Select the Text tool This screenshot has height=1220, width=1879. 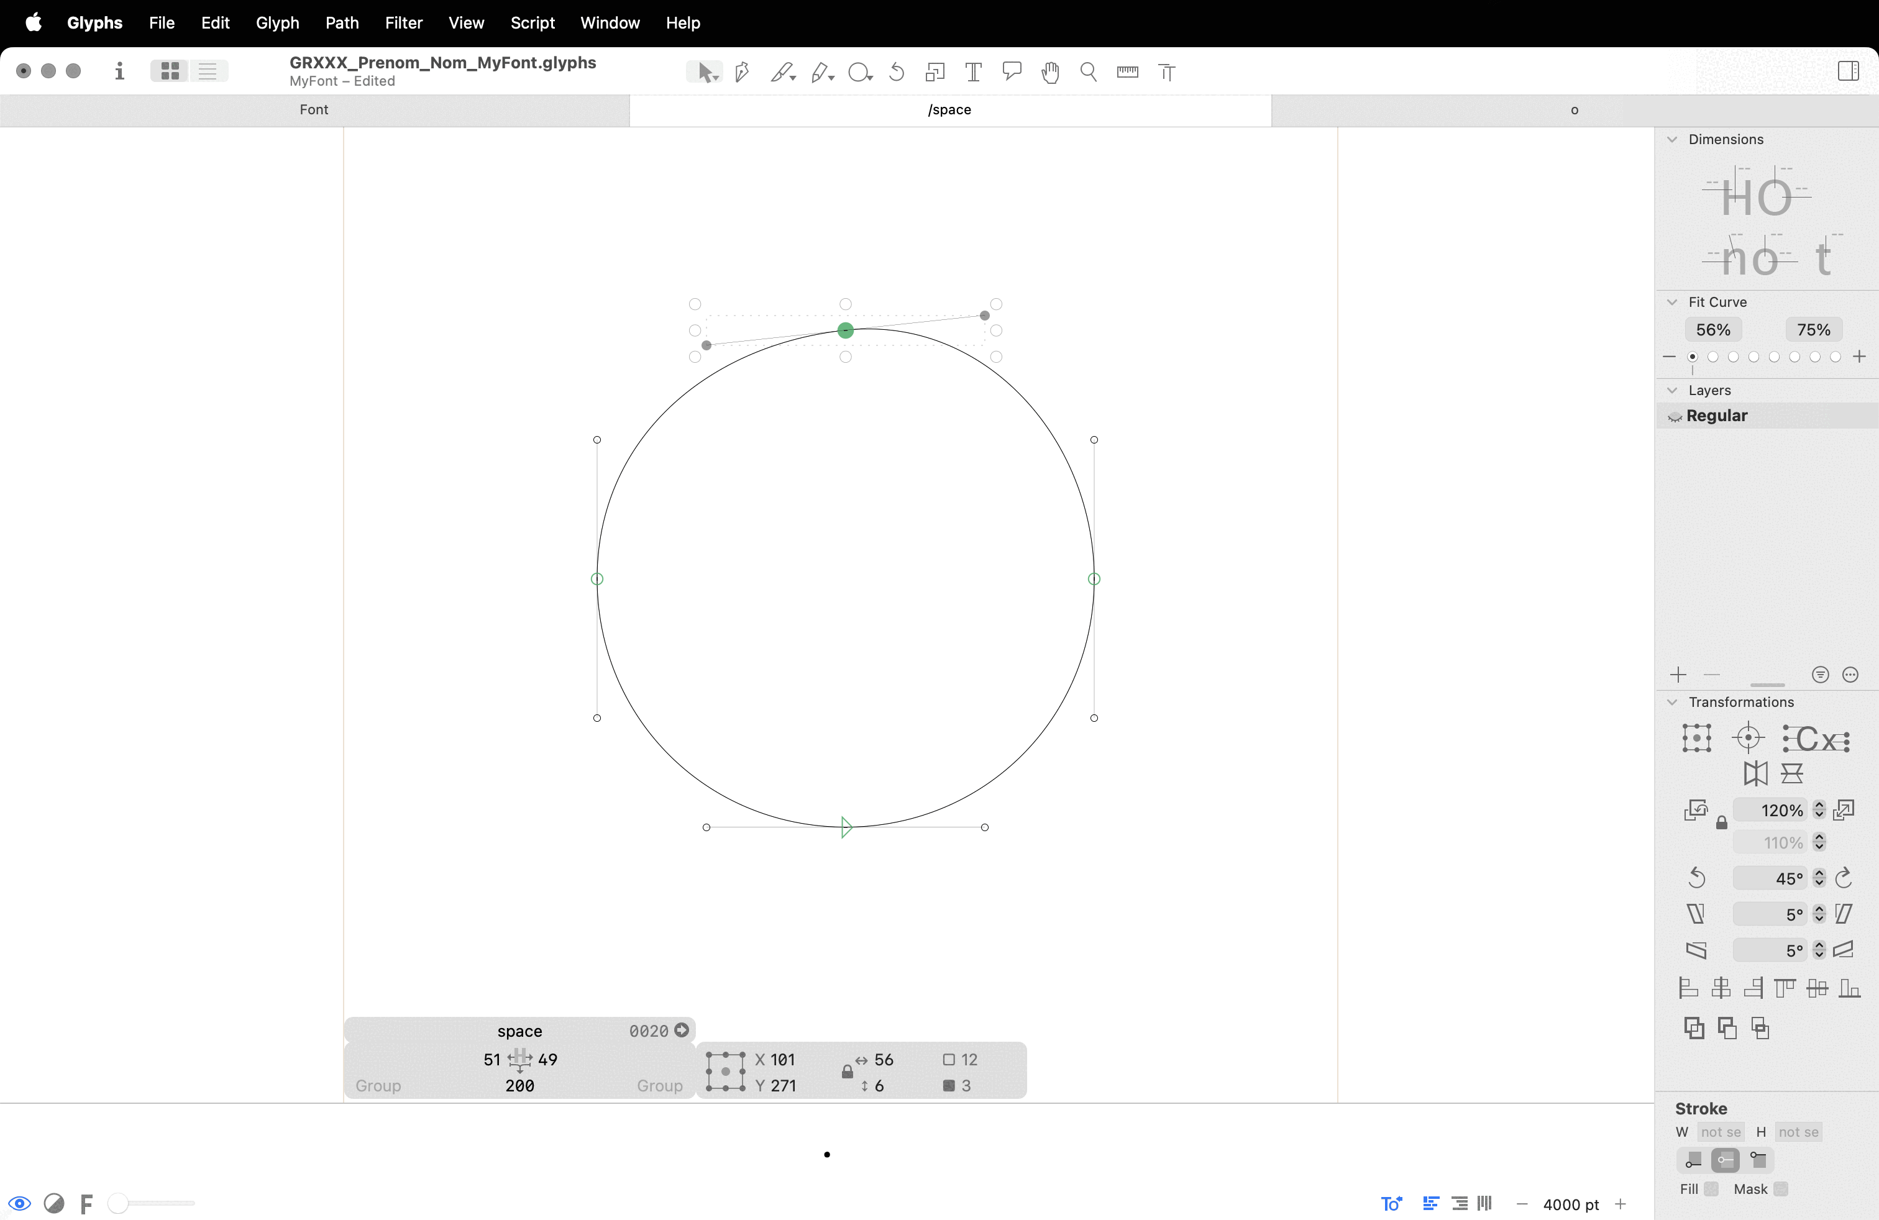(972, 73)
